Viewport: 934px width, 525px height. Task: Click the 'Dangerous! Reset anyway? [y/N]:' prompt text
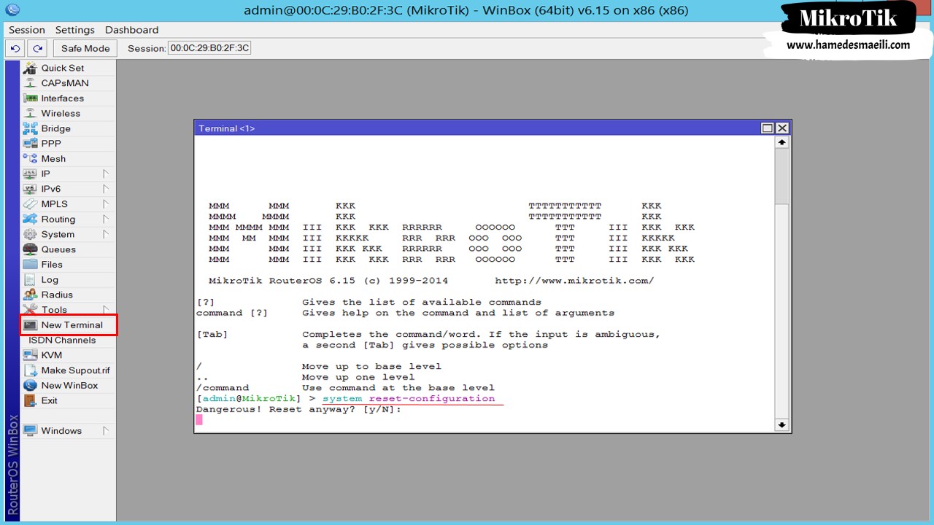point(298,409)
